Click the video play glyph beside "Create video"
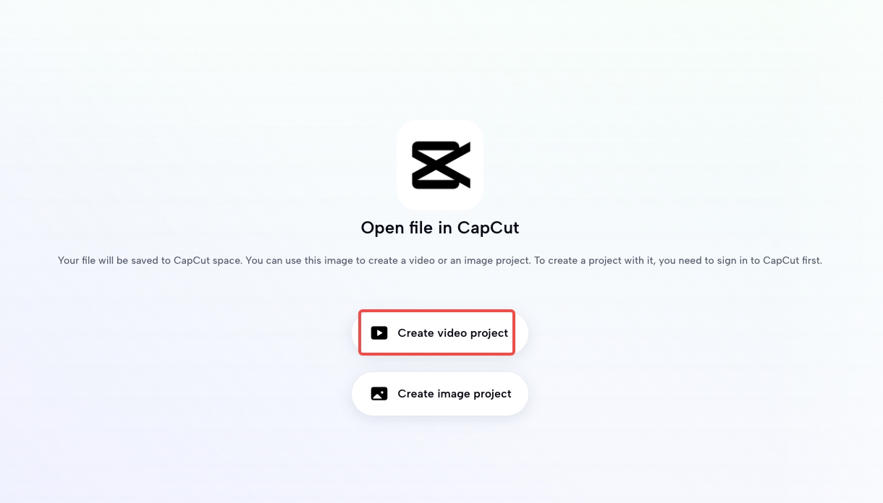 (379, 333)
